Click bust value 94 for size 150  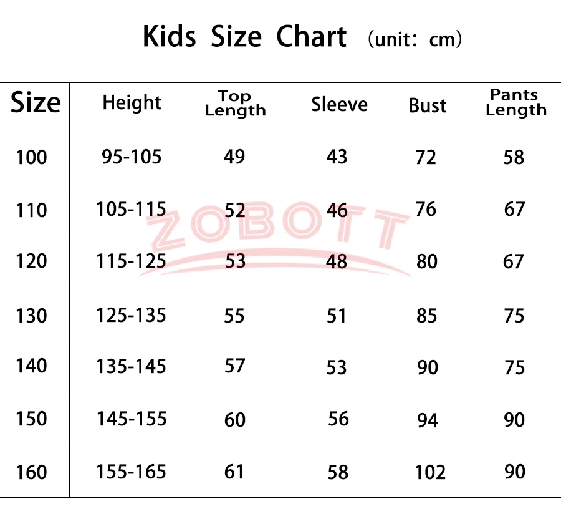tap(428, 420)
